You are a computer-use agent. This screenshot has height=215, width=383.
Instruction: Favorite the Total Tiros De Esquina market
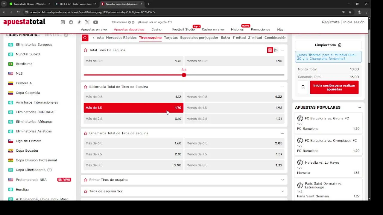[86, 50]
